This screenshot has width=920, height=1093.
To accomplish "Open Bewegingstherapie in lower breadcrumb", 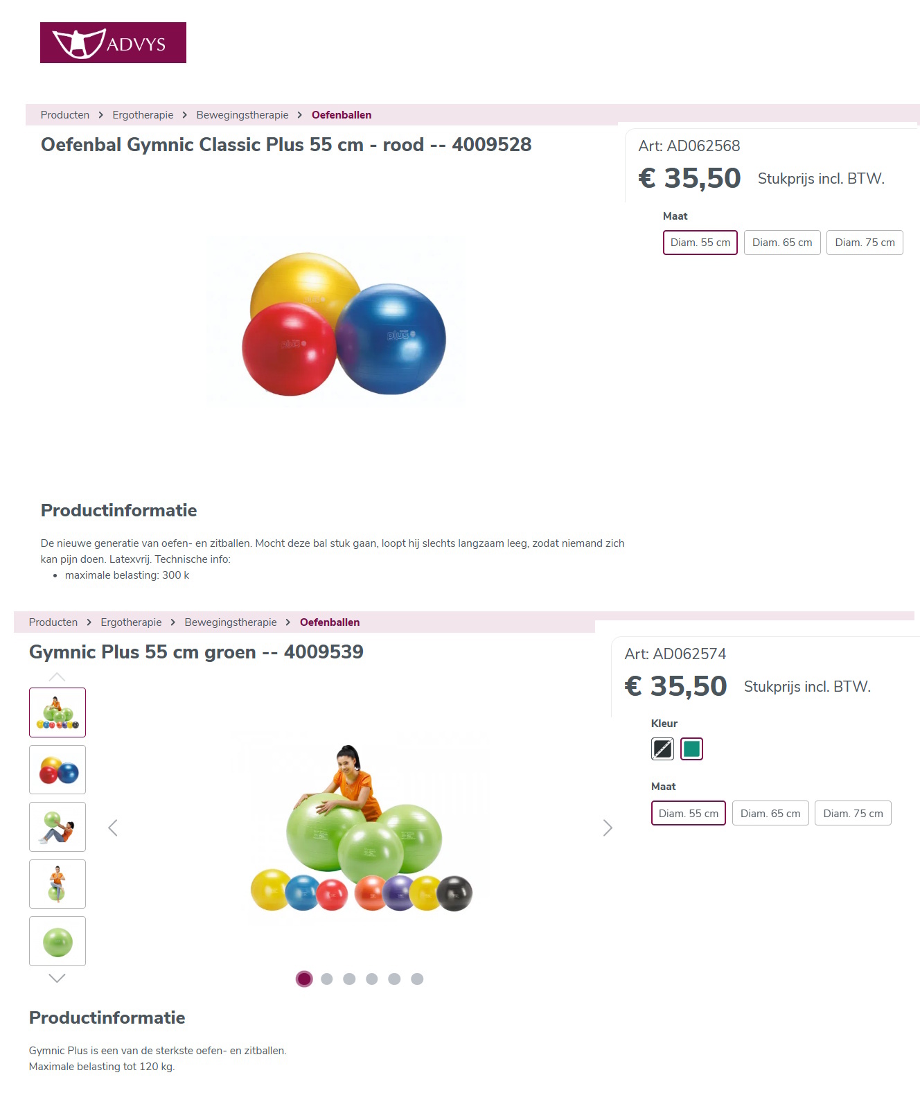I will [x=231, y=622].
